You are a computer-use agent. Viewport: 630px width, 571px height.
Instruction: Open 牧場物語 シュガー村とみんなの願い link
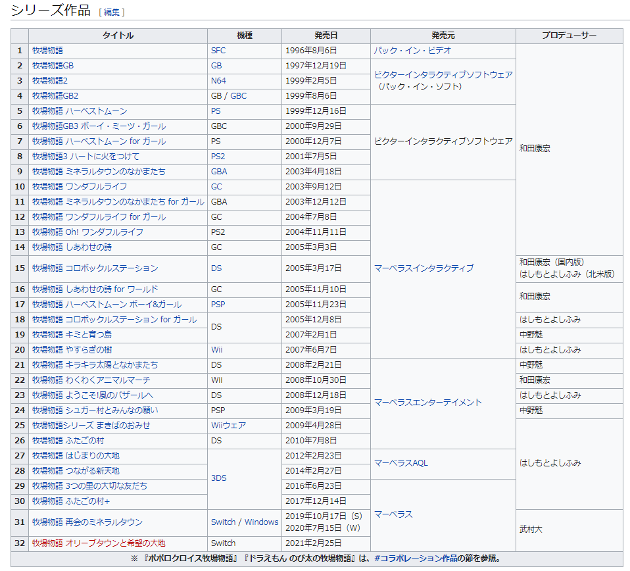[95, 410]
